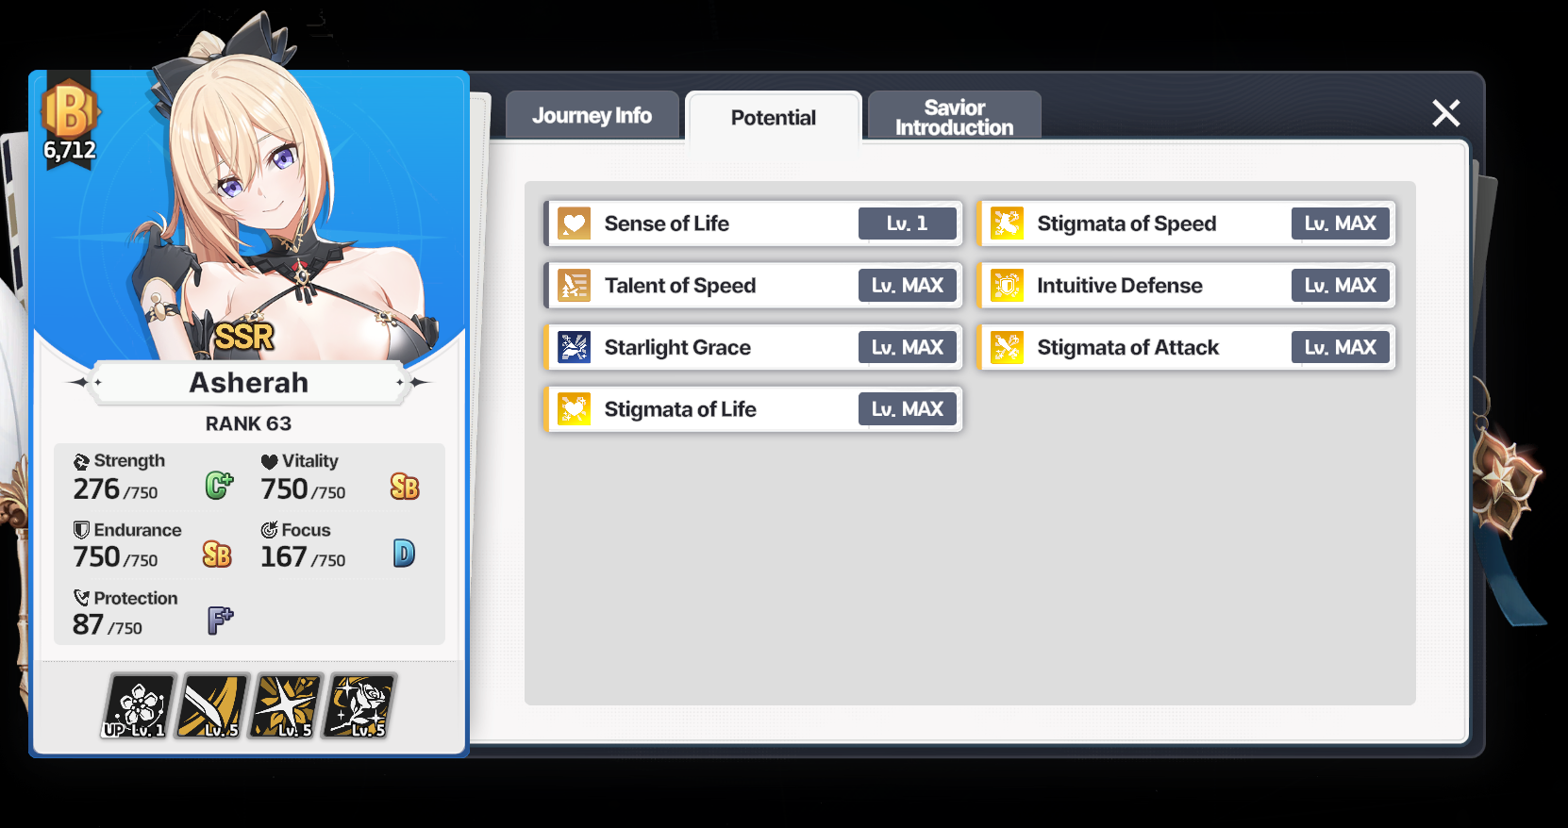Switch to the Savior Introduction tab
The image size is (1568, 828).
click(x=955, y=117)
